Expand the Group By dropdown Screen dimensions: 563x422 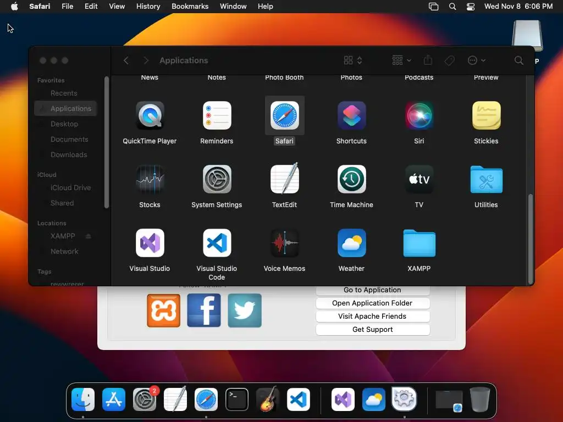tap(401, 60)
